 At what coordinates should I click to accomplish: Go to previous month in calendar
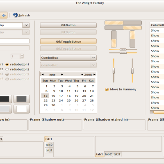click(x=43, y=75)
